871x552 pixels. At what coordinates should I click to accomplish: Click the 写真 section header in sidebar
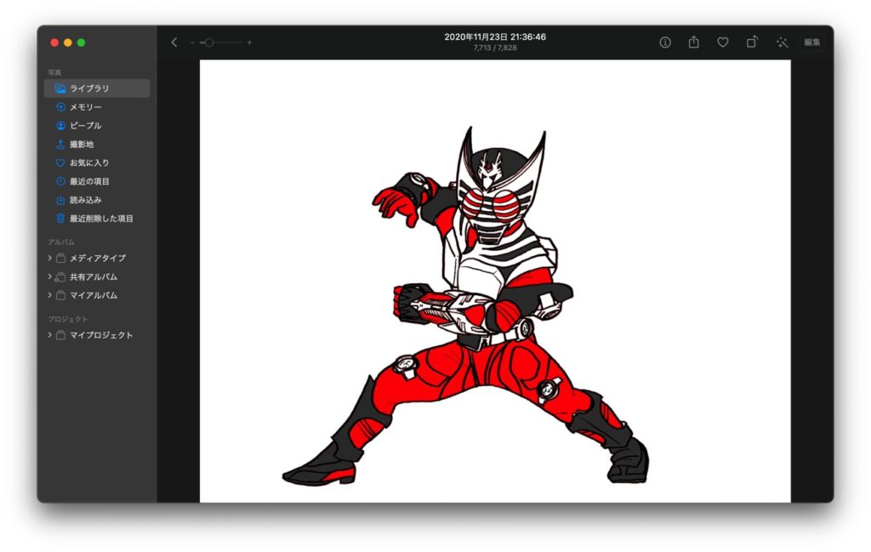(54, 73)
